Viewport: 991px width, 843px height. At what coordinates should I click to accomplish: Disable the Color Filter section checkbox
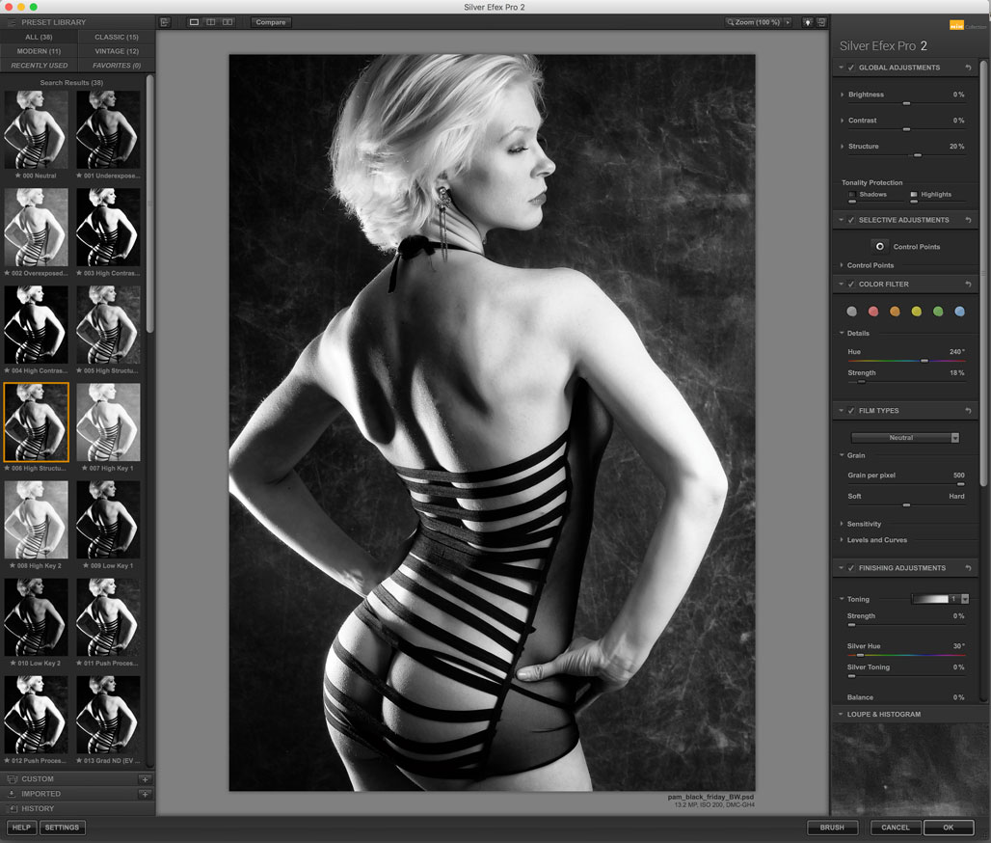click(851, 285)
